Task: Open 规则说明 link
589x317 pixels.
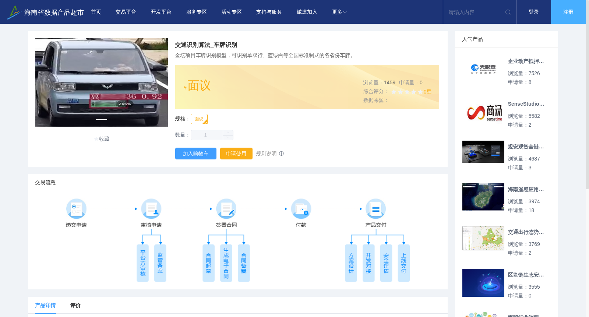Action: coord(267,154)
